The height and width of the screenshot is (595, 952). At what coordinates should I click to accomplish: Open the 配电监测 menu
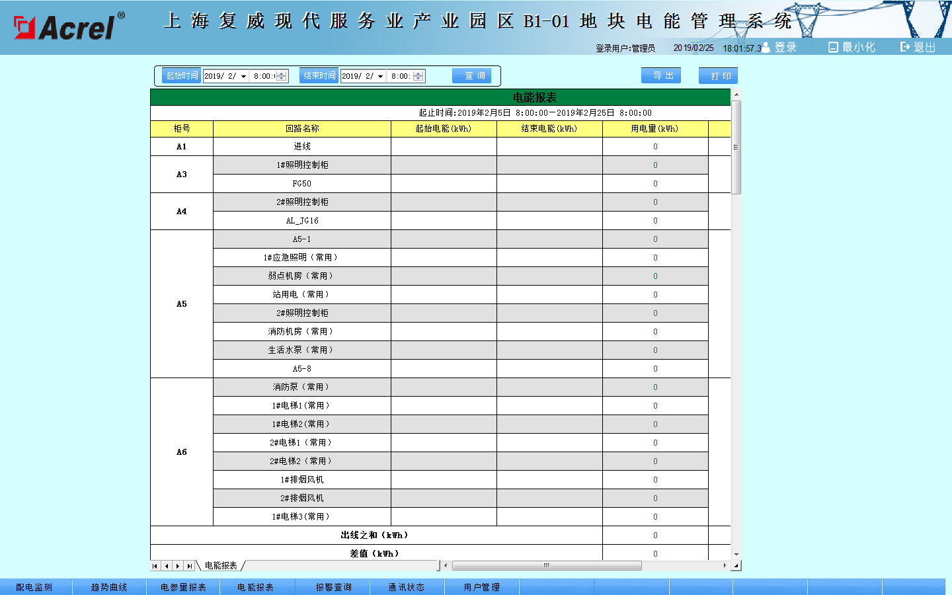(35, 587)
